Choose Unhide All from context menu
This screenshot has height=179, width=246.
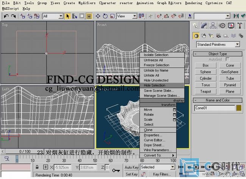tap(162, 75)
